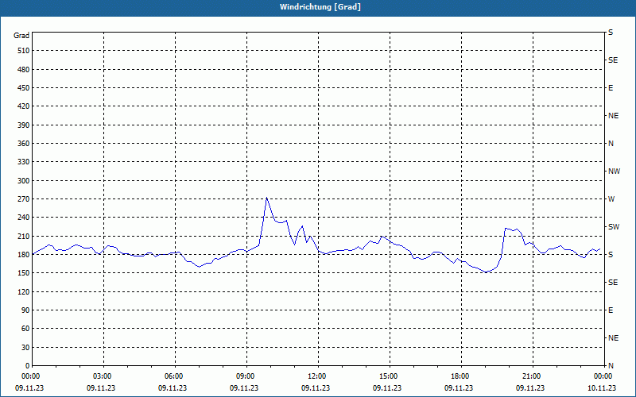636x397 pixels.
Task: Click the blue line's highest peak at 270
Action: tap(266, 198)
